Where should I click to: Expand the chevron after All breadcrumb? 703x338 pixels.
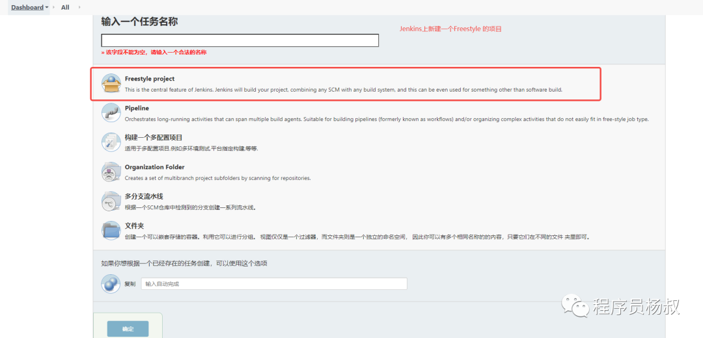[79, 7]
